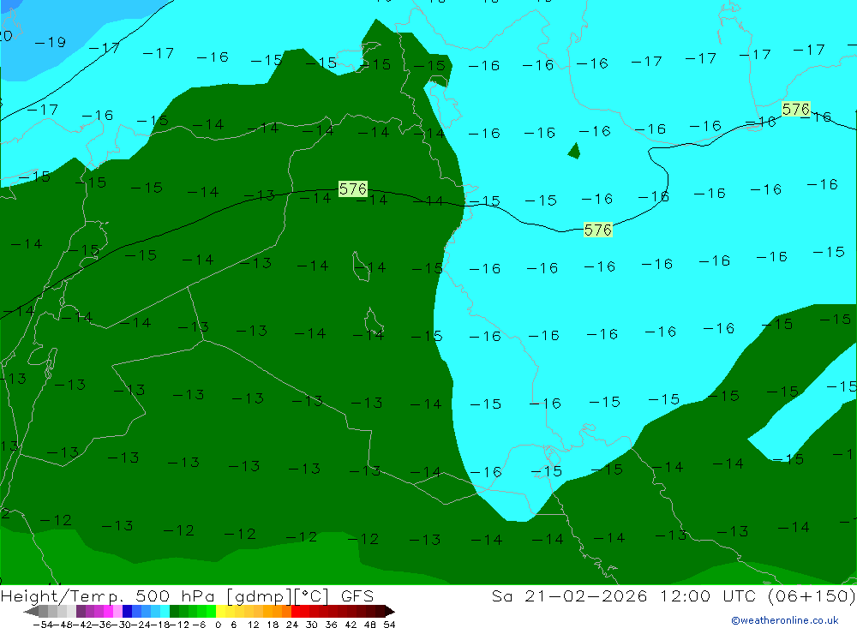Click the '0' label under color scale
857x628 pixels.
click(218, 625)
